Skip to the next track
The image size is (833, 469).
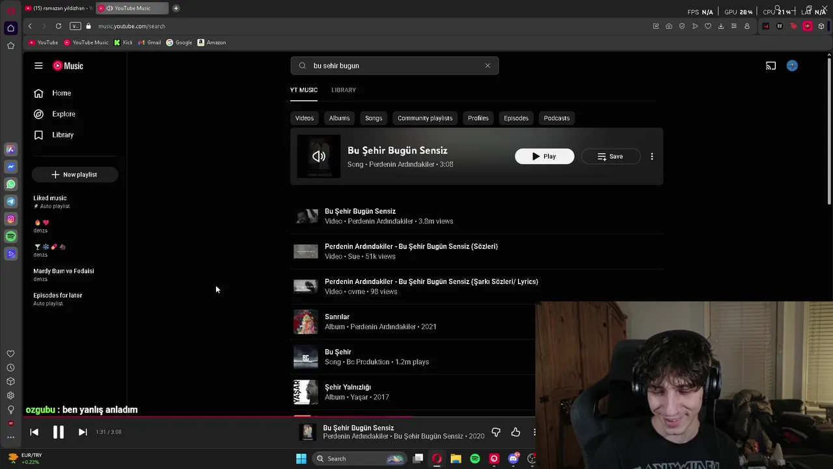click(x=83, y=432)
